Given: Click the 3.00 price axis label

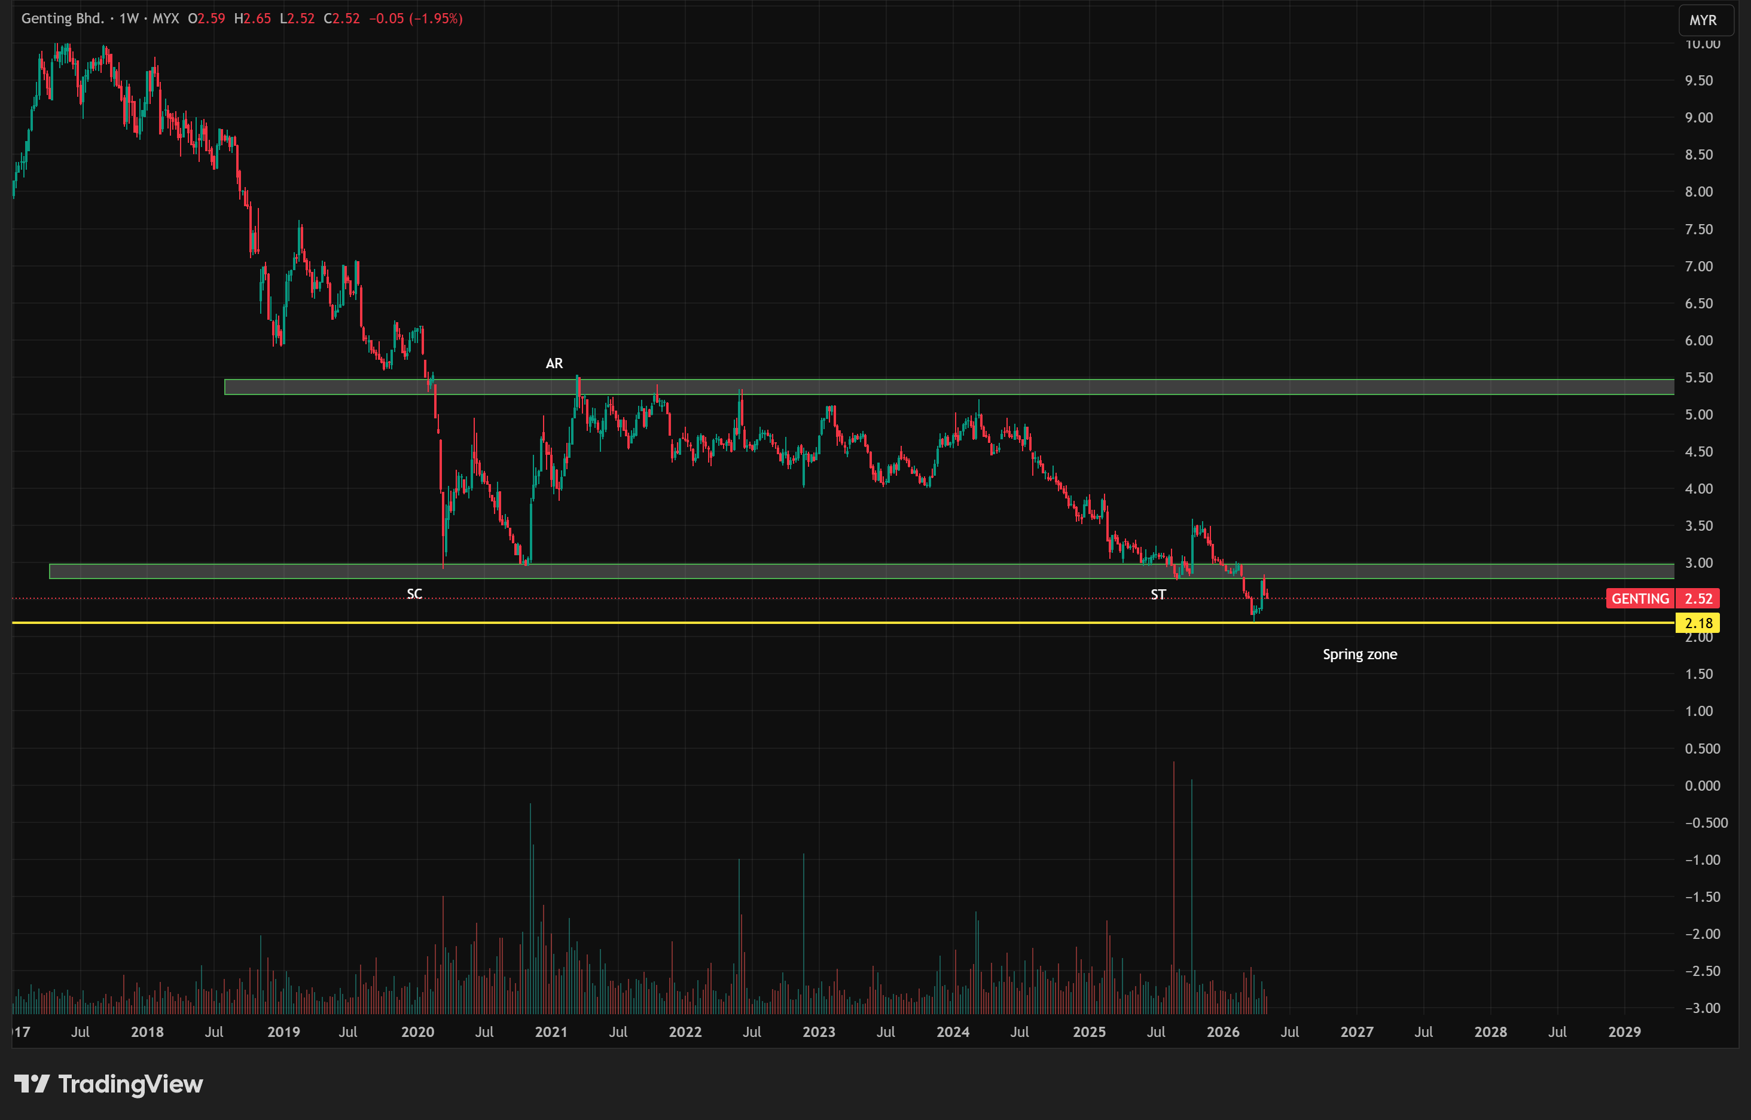Looking at the screenshot, I should click(x=1698, y=564).
